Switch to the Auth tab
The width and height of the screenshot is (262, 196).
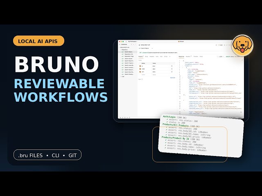tap(157, 56)
